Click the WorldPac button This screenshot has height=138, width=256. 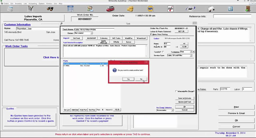129,38
